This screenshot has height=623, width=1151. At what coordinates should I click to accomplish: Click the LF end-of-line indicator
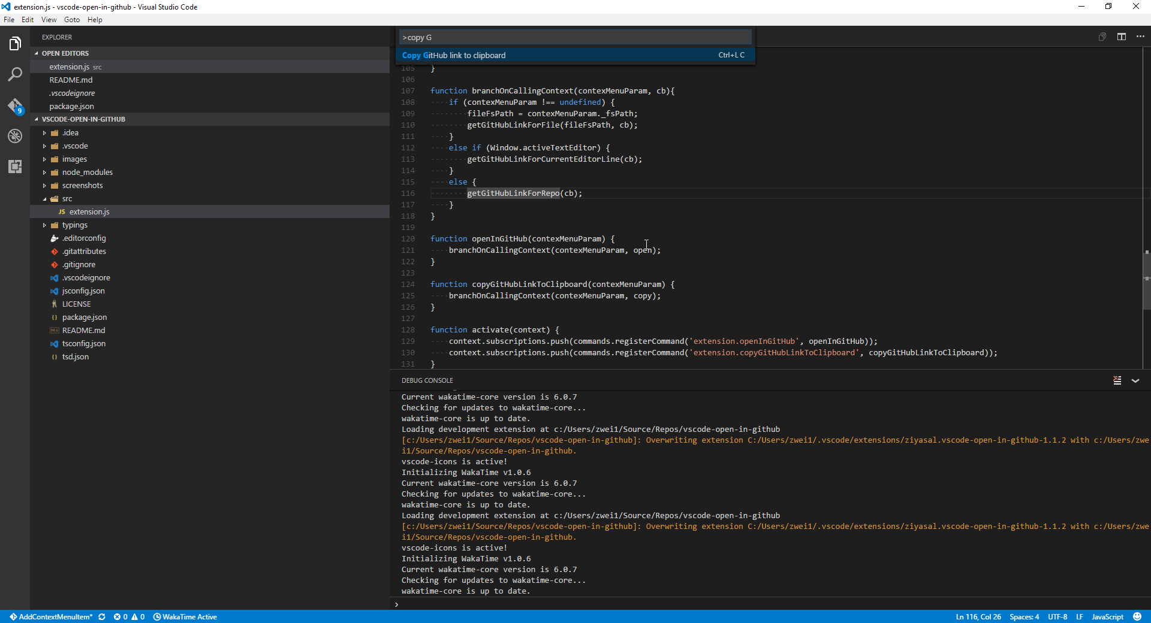click(x=1079, y=616)
